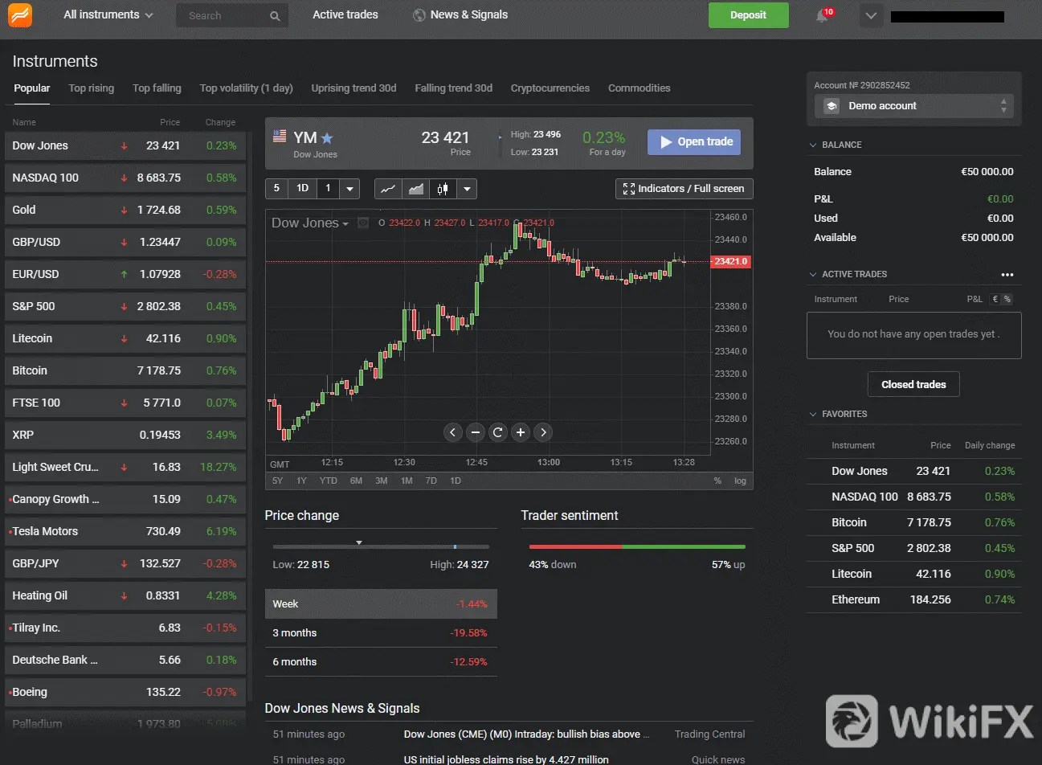
Task: Click the green Deposit button
Action: pyautogui.click(x=748, y=15)
